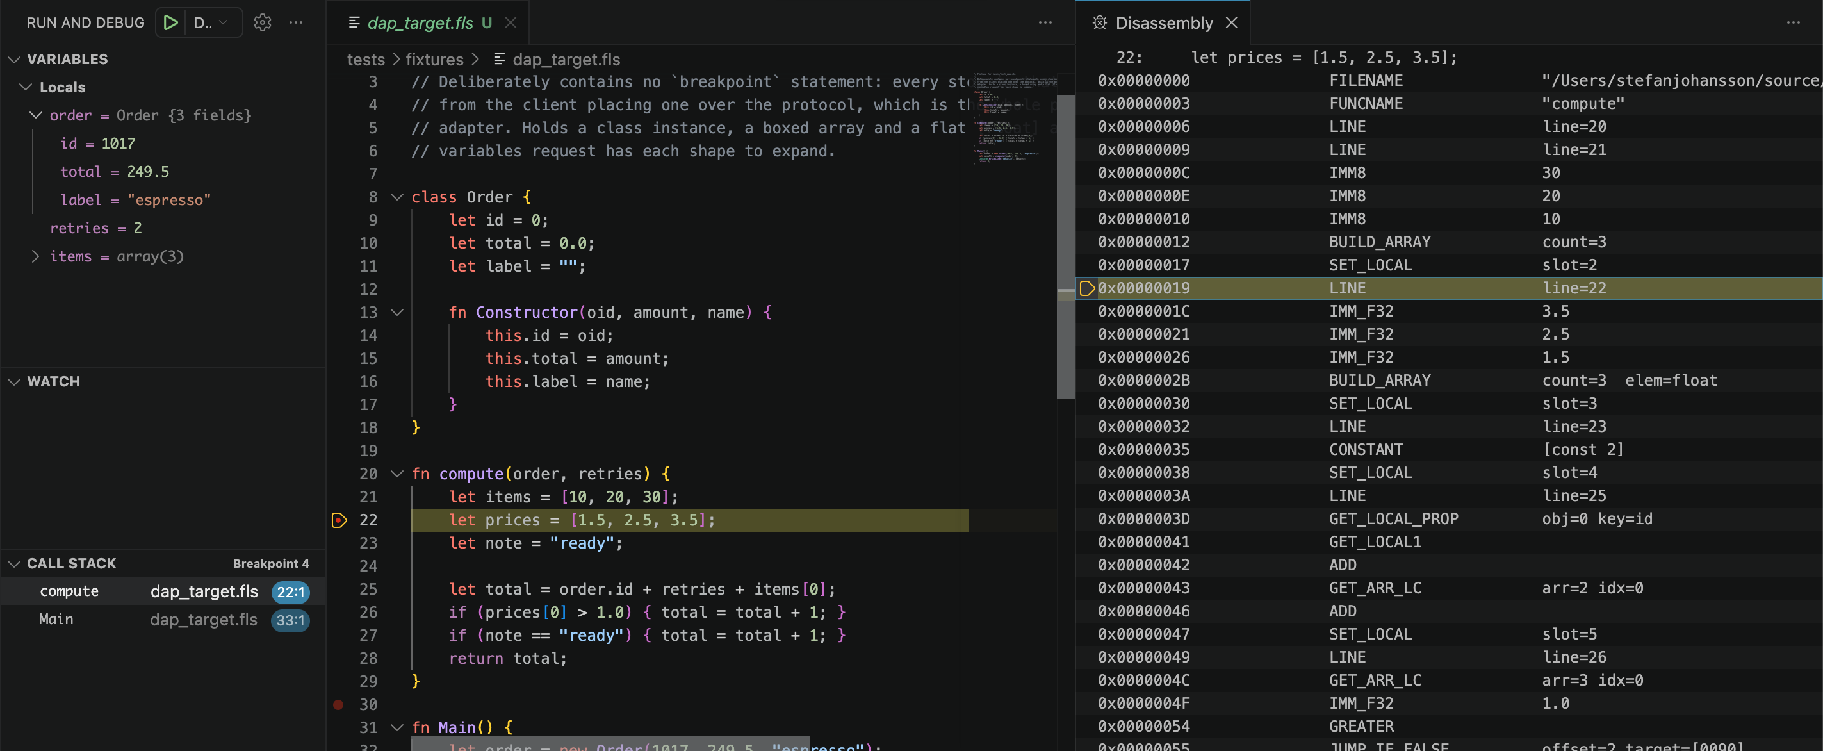Click the line 28 return total statement
Image resolution: width=1823 pixels, height=751 pixels.
(x=507, y=658)
